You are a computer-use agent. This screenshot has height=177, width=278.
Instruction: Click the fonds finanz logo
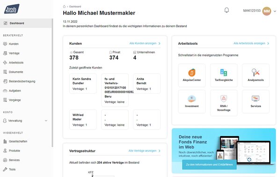click(x=12, y=9)
